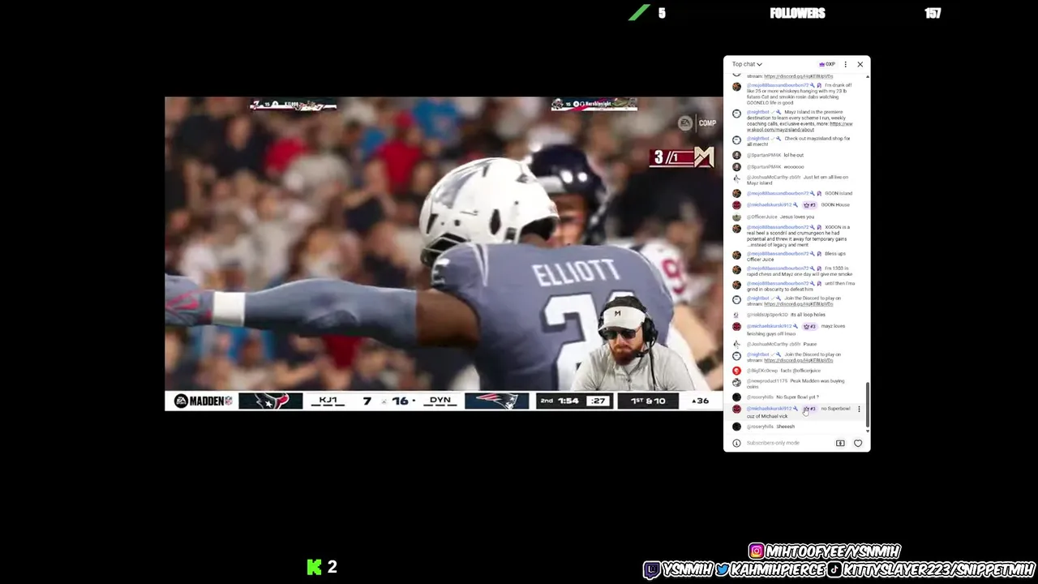The width and height of the screenshot is (1038, 584).
Task: Click OfficerJuice avatar beside 'Jesus loves you'
Action: point(736,217)
